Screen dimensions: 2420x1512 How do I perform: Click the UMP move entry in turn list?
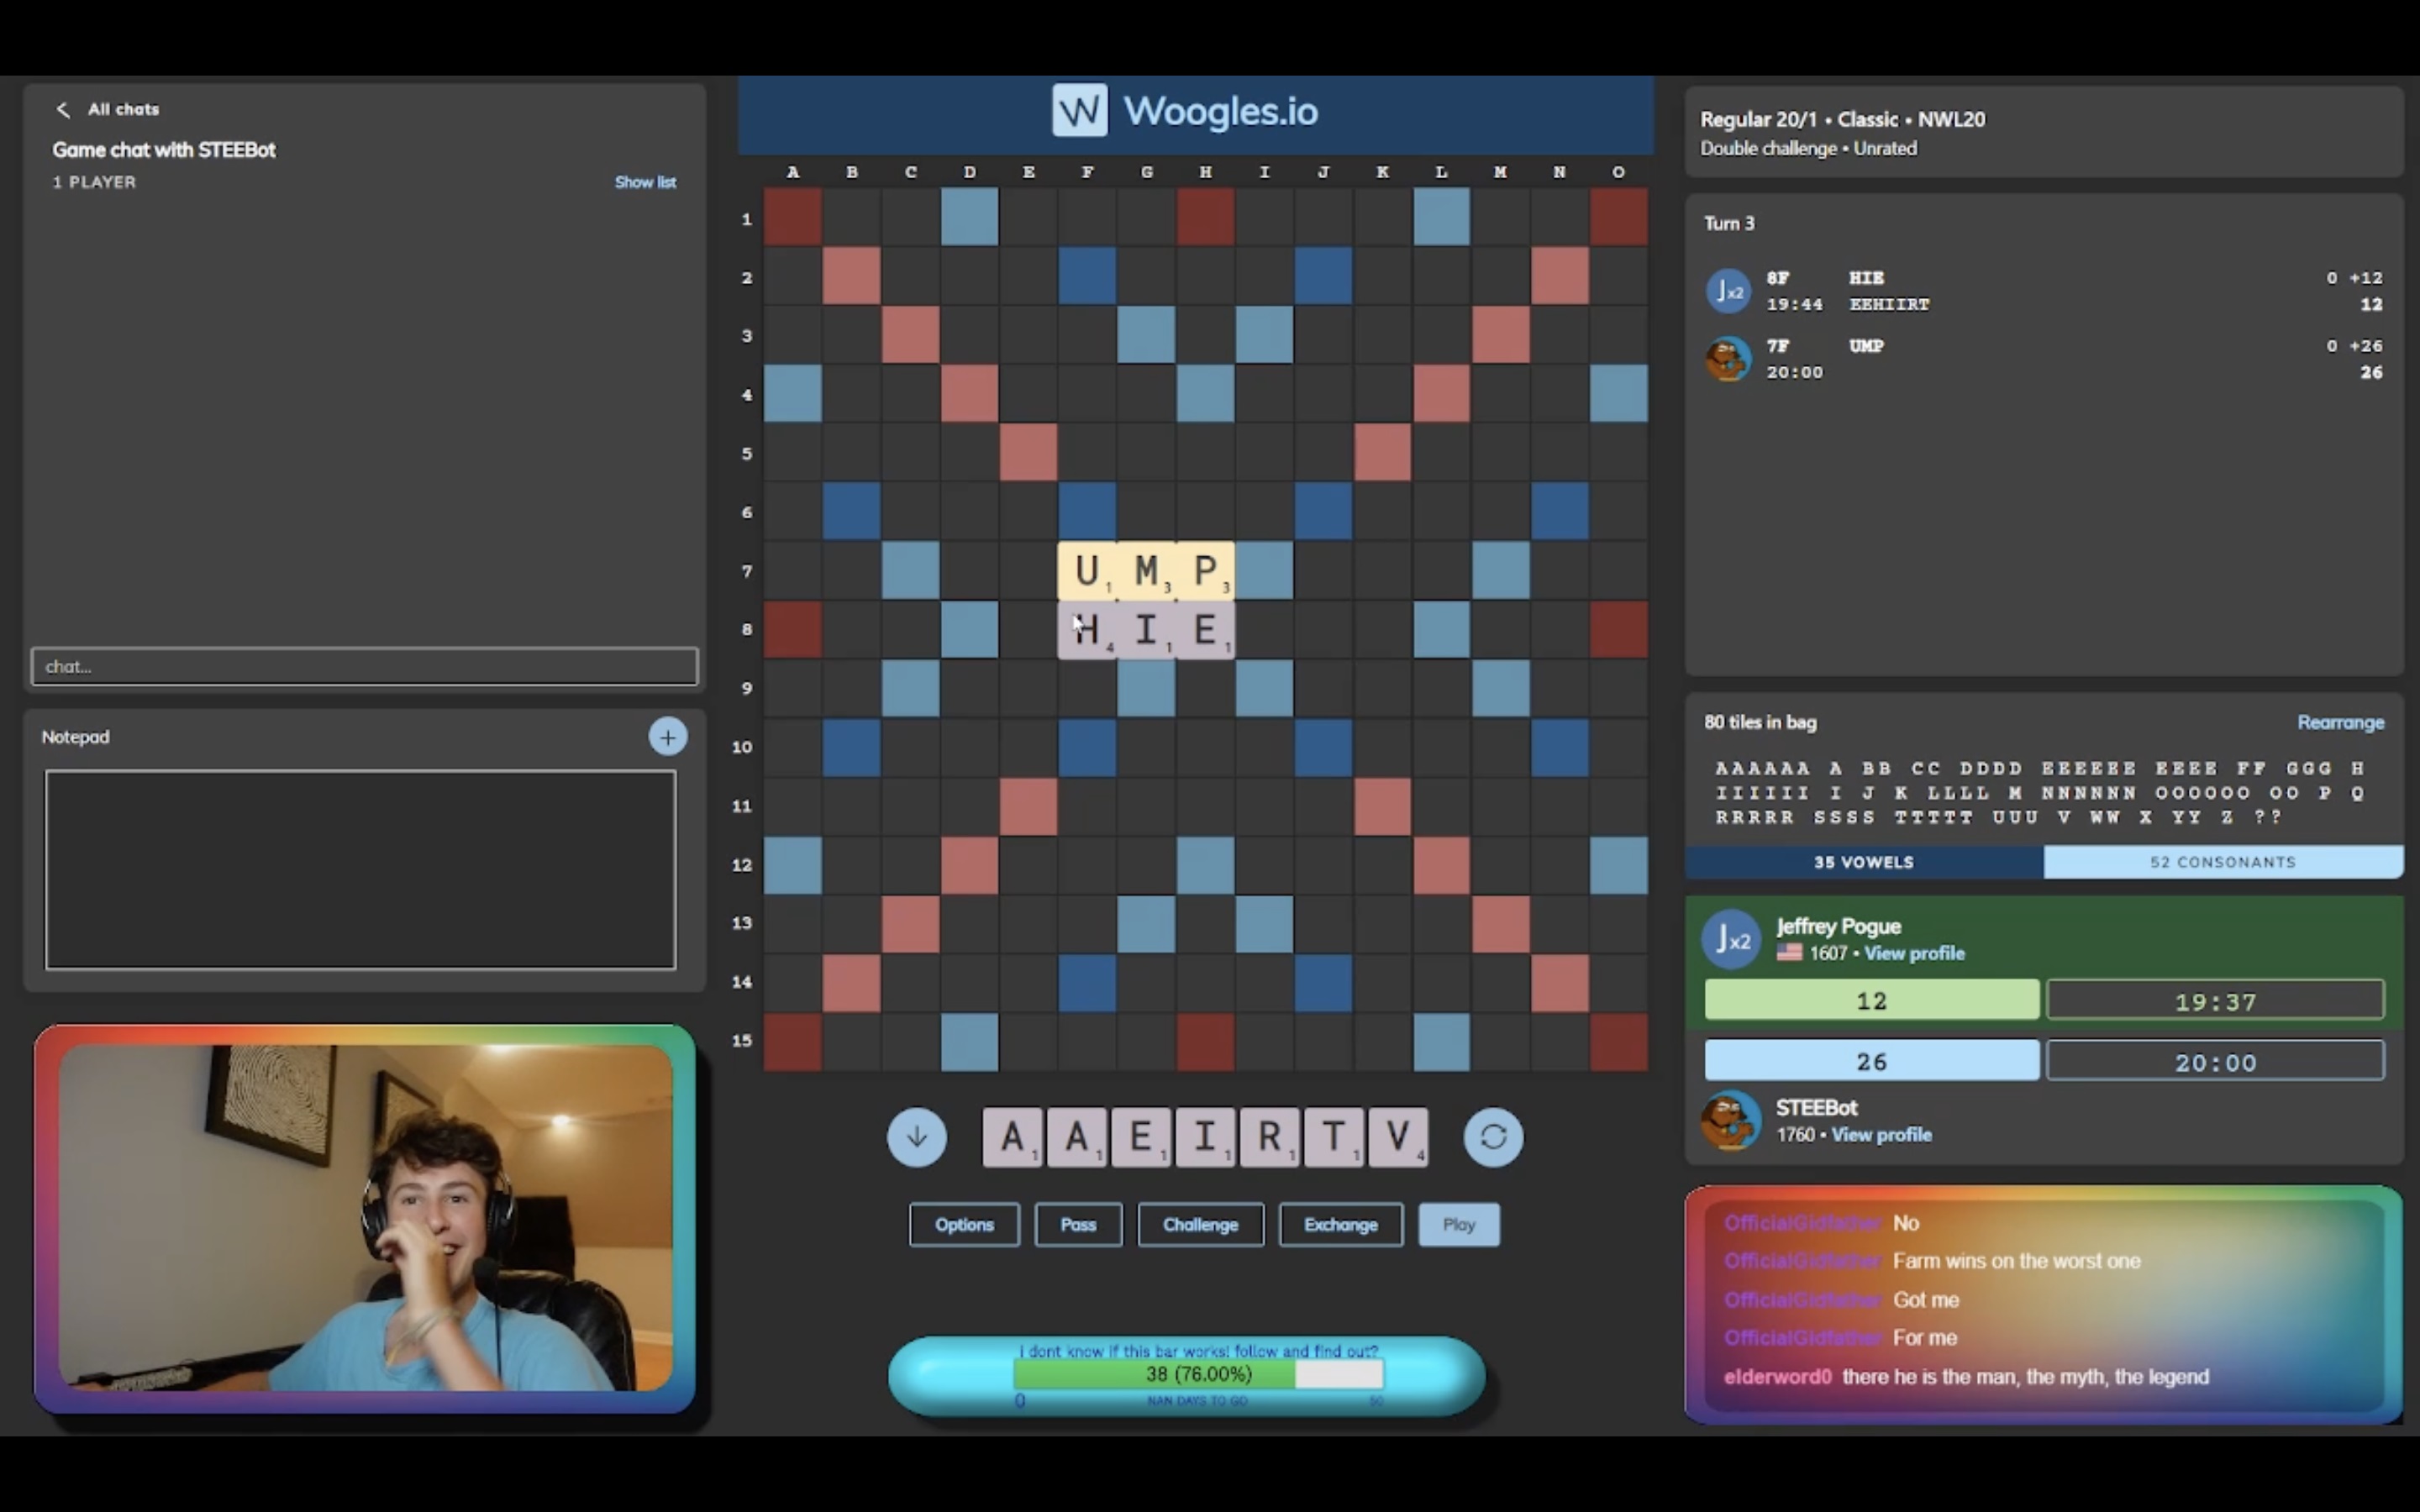2043,359
